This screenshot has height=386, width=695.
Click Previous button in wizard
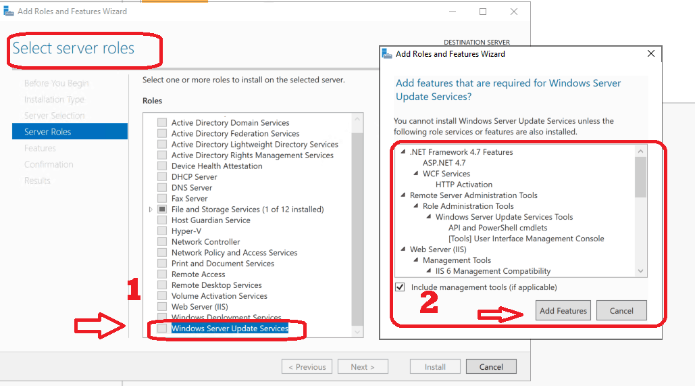[x=307, y=367]
